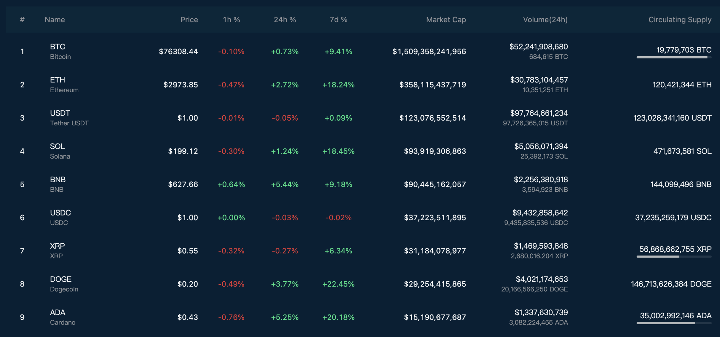Open the ETH Ethereum coin page

[x=64, y=85]
